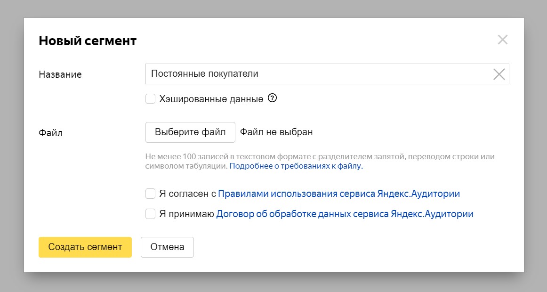This screenshot has height=292, width=547.
Task: Check the agreement with Яндекс.Аудитории usage rules
Action: [151, 193]
